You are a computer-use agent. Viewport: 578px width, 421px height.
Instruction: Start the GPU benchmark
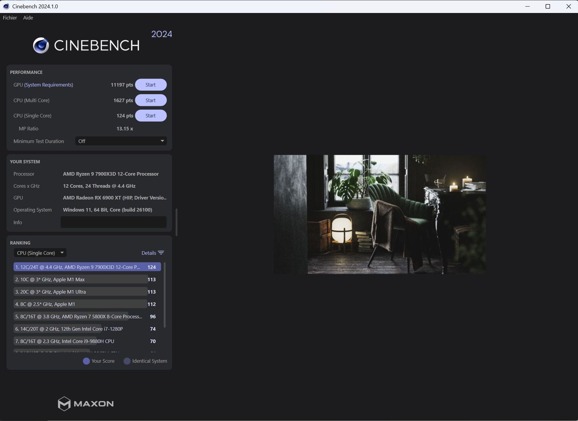(x=151, y=85)
